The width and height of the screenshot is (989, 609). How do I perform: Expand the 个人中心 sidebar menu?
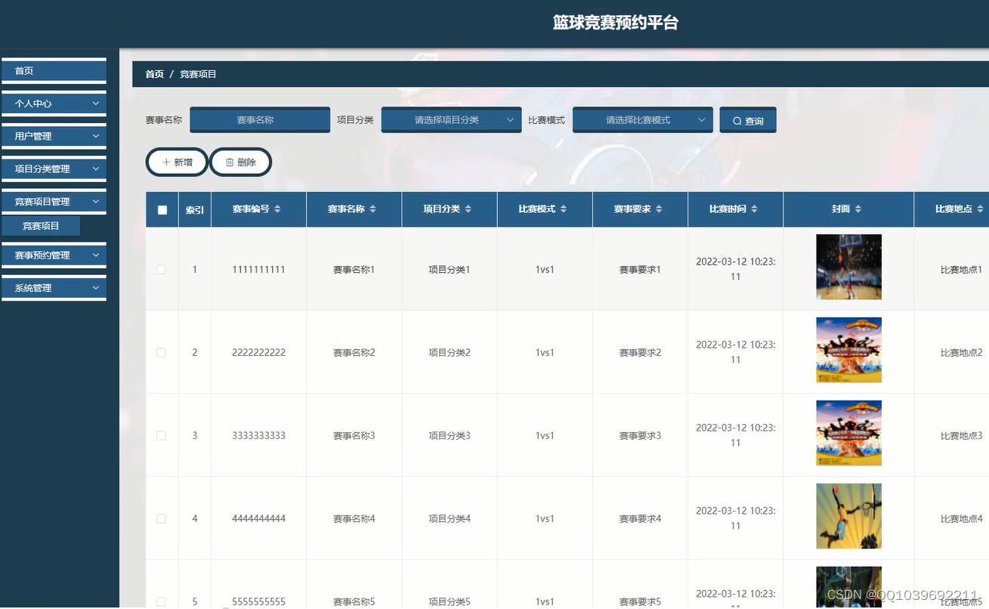(53, 104)
